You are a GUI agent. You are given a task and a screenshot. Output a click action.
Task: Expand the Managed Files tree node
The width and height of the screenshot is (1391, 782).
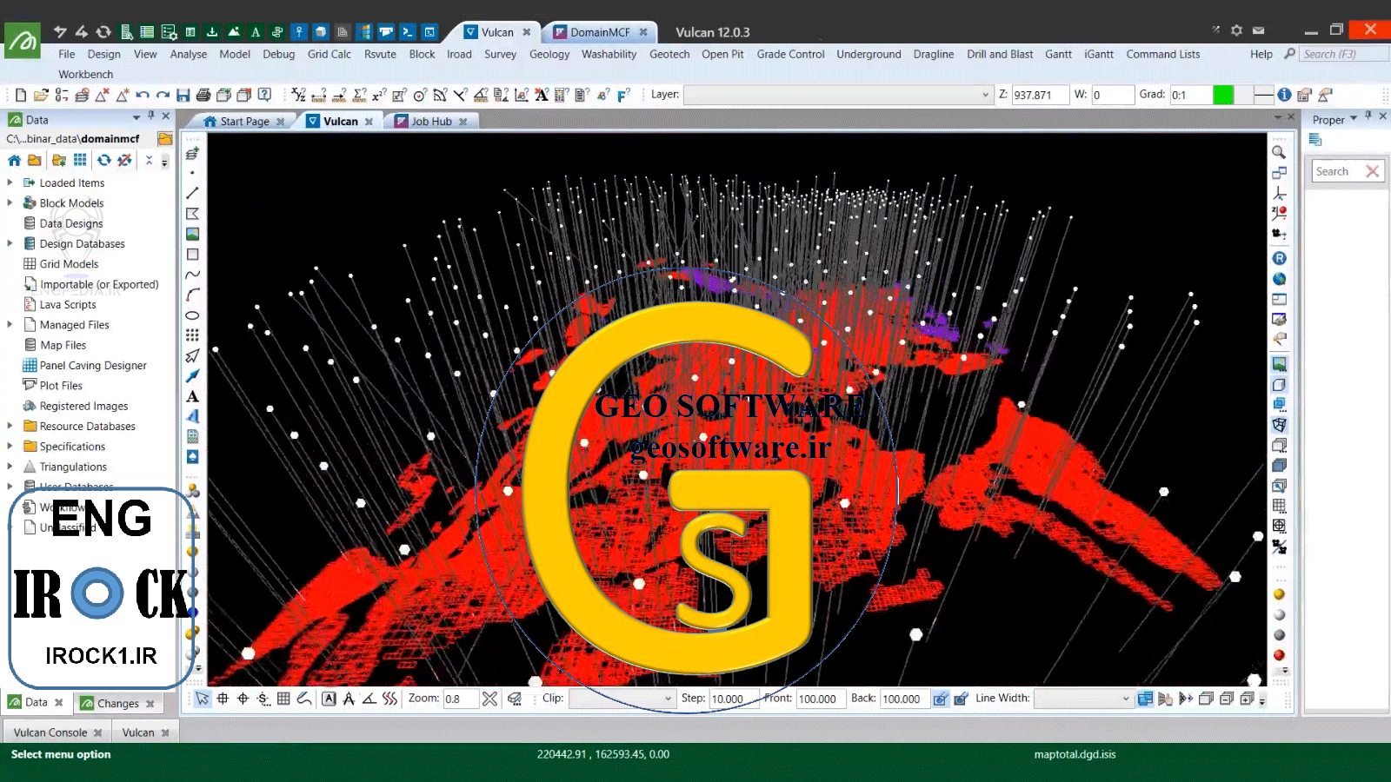(x=10, y=324)
